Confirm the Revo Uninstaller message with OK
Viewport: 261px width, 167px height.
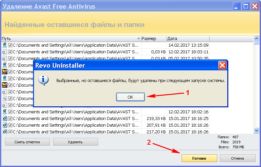tap(130, 97)
